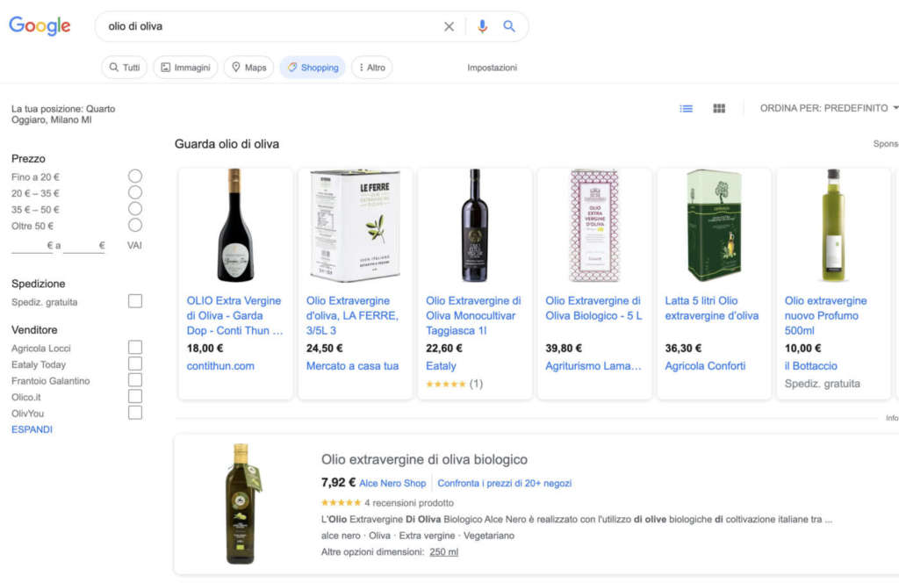Visit the Eataly seller link

click(x=441, y=366)
